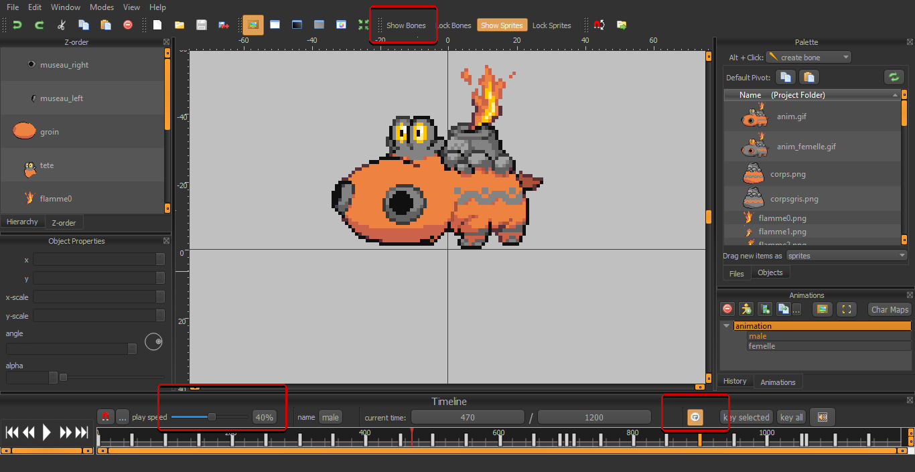Refresh the Palette project folder
Image resolution: width=915 pixels, height=472 pixels.
894,77
